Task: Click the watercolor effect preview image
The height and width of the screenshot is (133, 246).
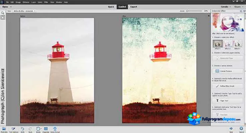Action: click(228, 22)
